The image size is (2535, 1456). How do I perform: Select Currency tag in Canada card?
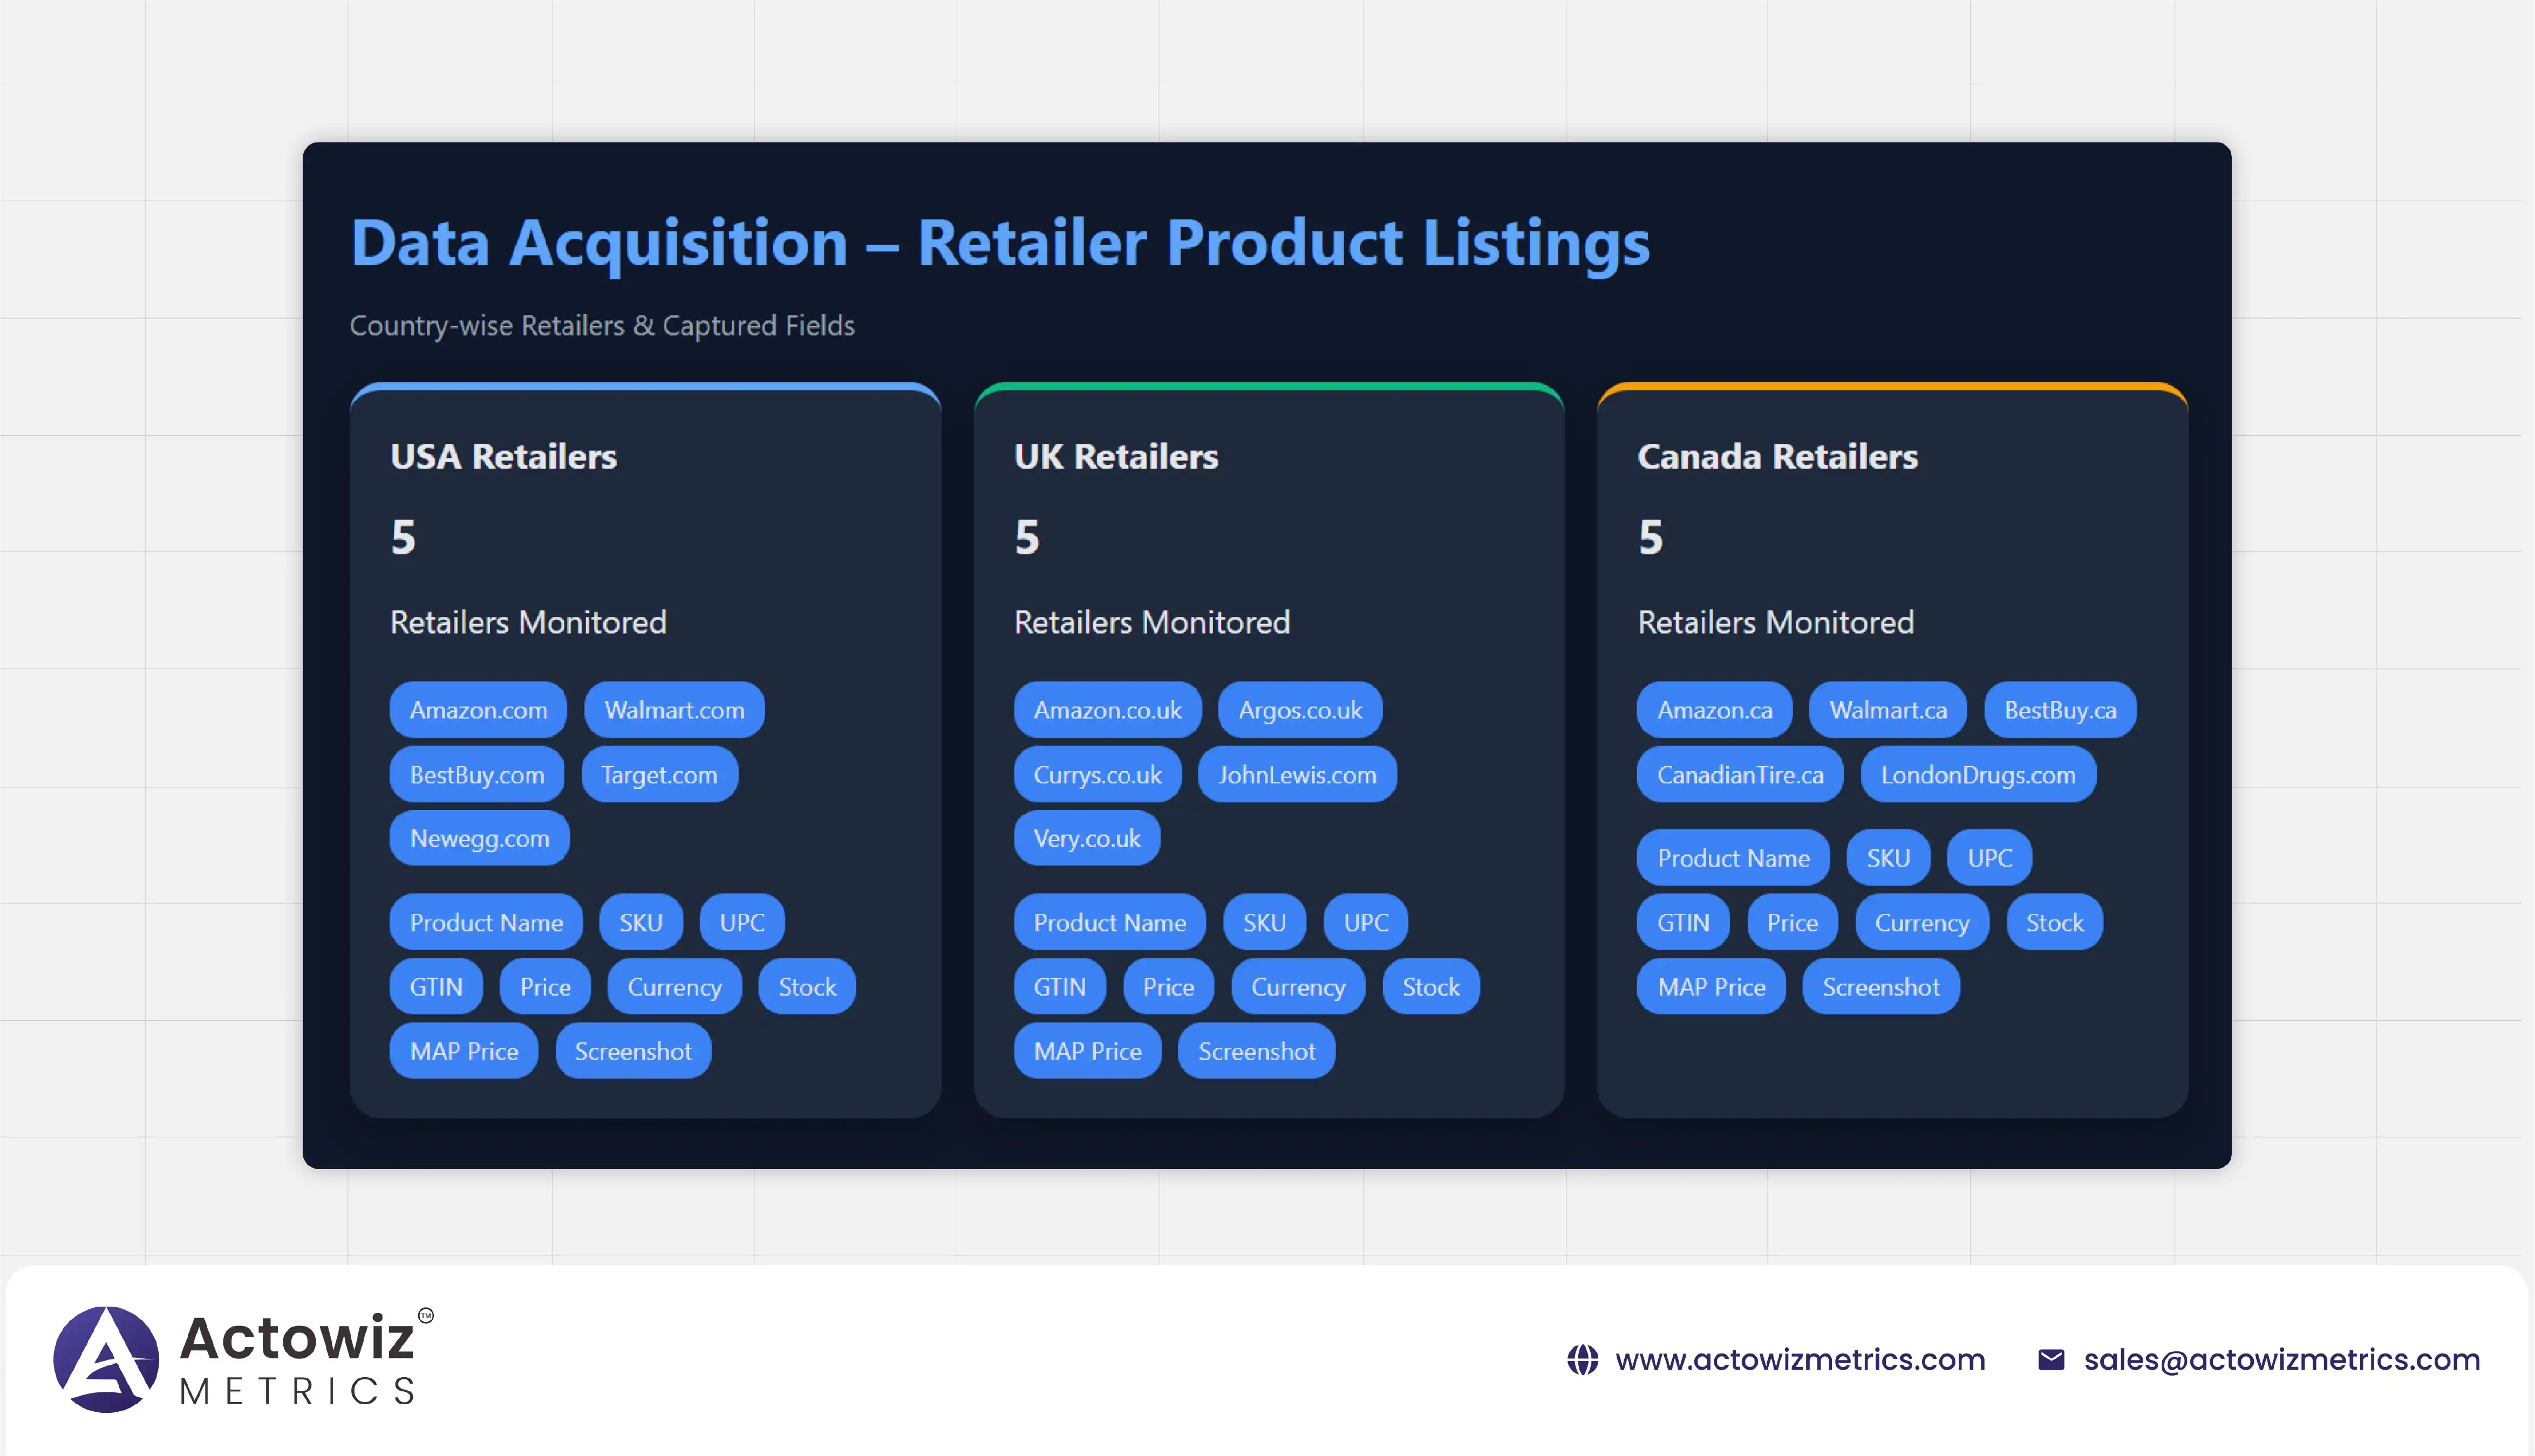pyautogui.click(x=1921, y=923)
